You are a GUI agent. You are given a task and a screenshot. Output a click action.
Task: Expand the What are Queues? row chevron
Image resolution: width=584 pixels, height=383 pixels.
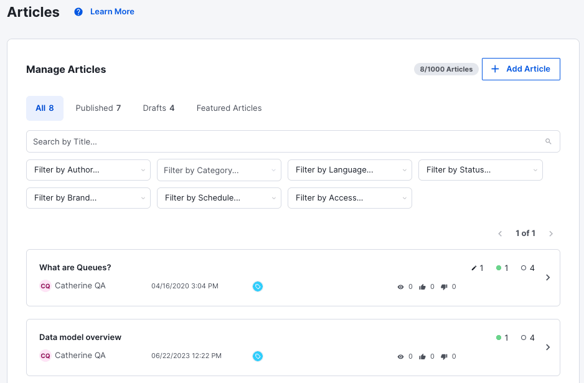548,278
